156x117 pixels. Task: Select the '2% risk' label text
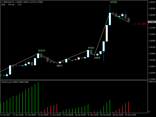click(11, 4)
